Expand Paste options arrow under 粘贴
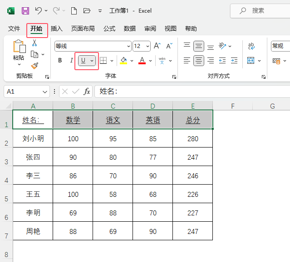This screenshot has height=262, width=290. pos(19,65)
